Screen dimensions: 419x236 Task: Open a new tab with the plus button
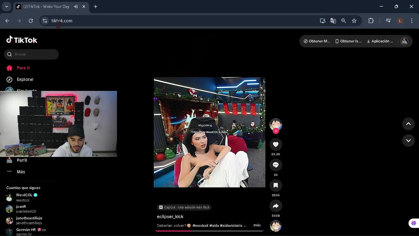click(x=96, y=7)
